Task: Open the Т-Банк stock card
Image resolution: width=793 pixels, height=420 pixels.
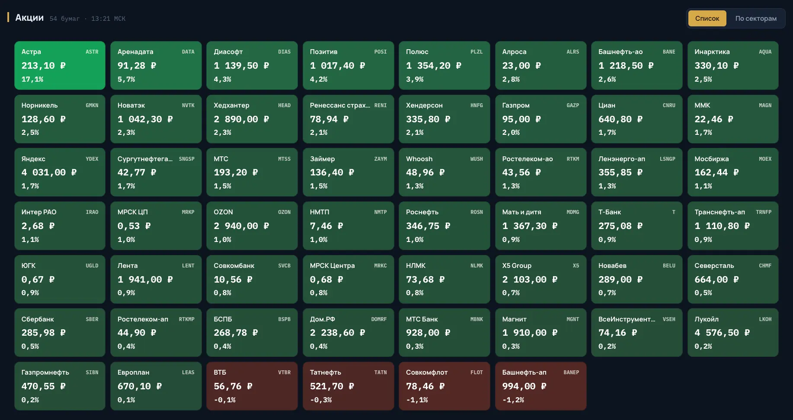Action: pyautogui.click(x=637, y=226)
